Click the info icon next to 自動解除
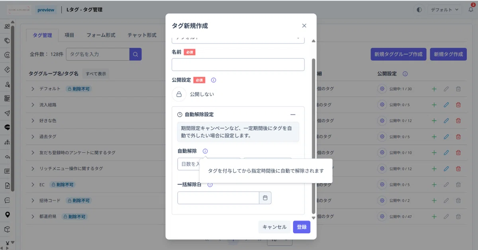This screenshot has height=250, width=478. 205,151
